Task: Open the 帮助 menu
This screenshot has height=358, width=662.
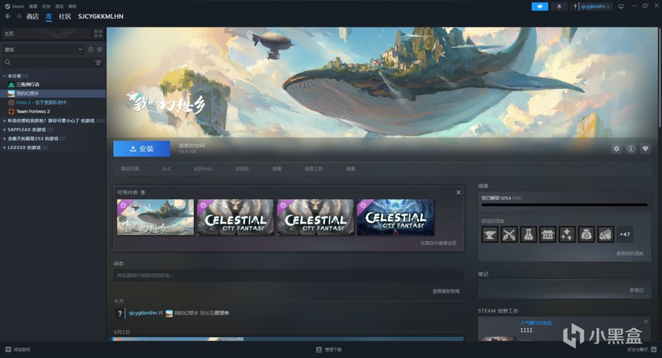Action: click(72, 6)
